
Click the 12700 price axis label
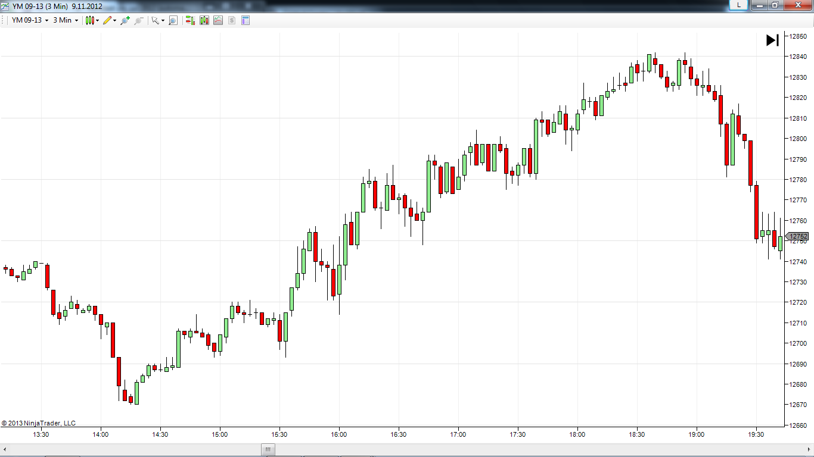click(799, 343)
